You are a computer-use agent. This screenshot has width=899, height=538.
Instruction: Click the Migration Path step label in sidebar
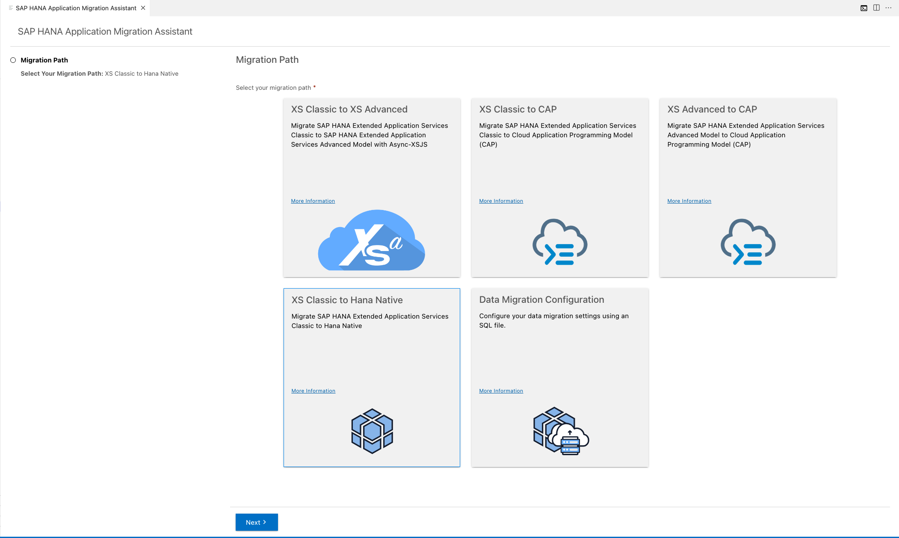44,60
